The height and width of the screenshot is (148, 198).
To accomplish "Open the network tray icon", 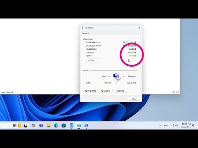I will tap(173, 125).
